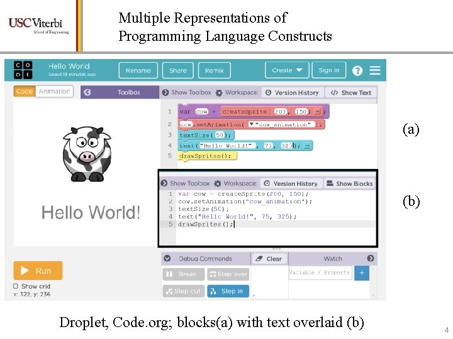
Task: Click the Step in debug button
Action: pyautogui.click(x=228, y=291)
